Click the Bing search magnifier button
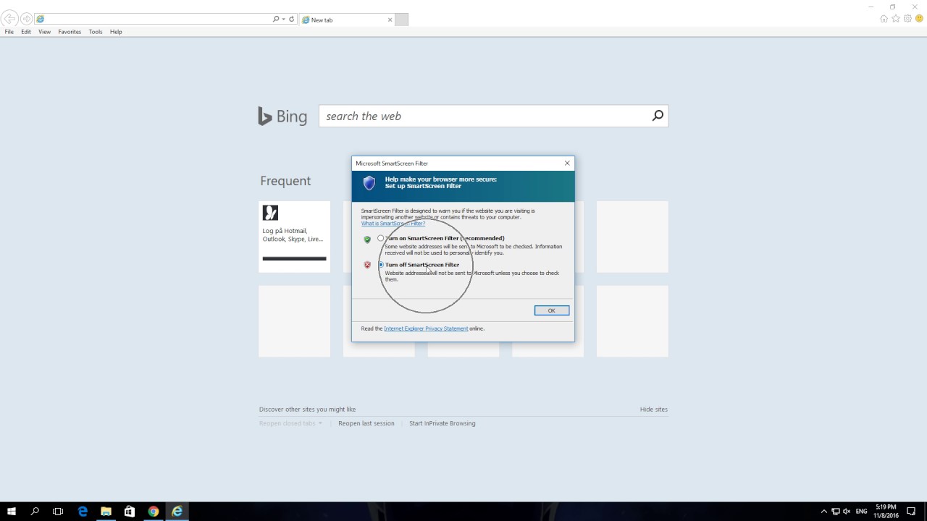Image resolution: width=927 pixels, height=521 pixels. coord(658,116)
